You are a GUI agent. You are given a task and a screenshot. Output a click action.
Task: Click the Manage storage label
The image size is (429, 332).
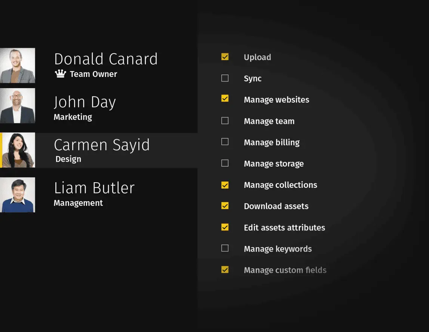pyautogui.click(x=274, y=164)
